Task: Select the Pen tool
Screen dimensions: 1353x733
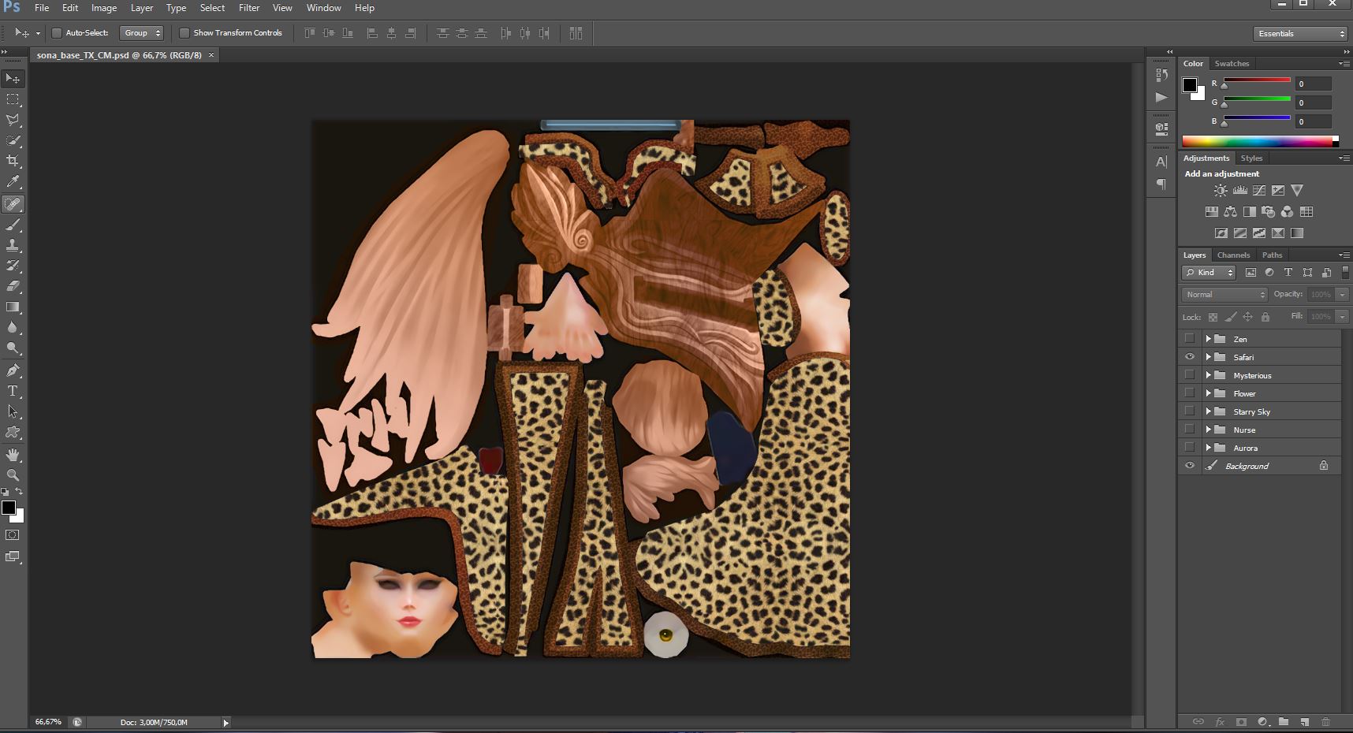Action: 13,370
